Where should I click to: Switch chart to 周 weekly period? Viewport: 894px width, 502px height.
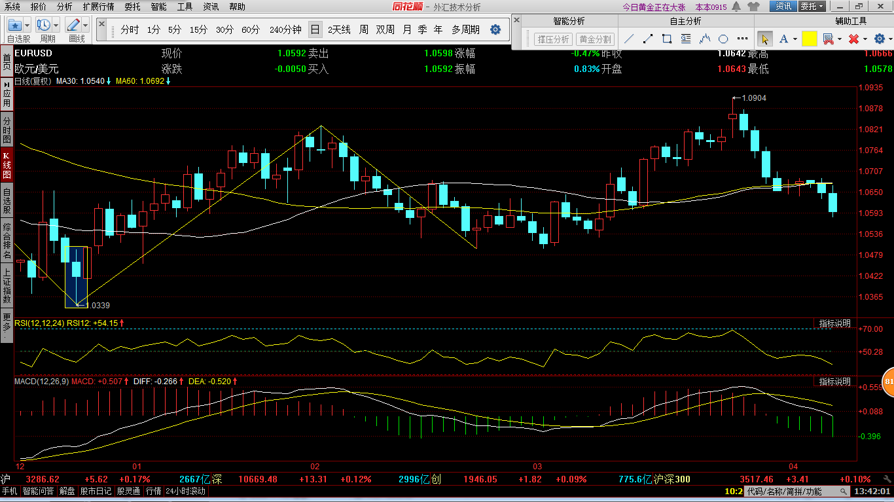[363, 30]
